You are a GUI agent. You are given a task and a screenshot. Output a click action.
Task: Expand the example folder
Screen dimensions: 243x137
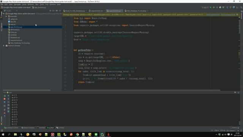pyautogui.click(x=6, y=16)
